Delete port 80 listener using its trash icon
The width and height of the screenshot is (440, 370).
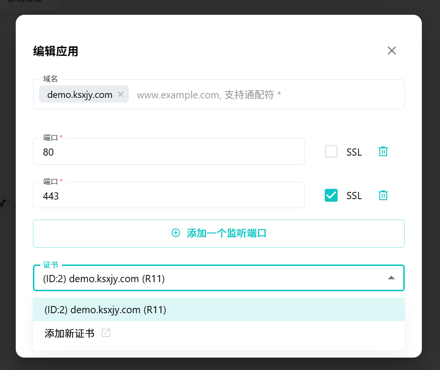point(383,151)
